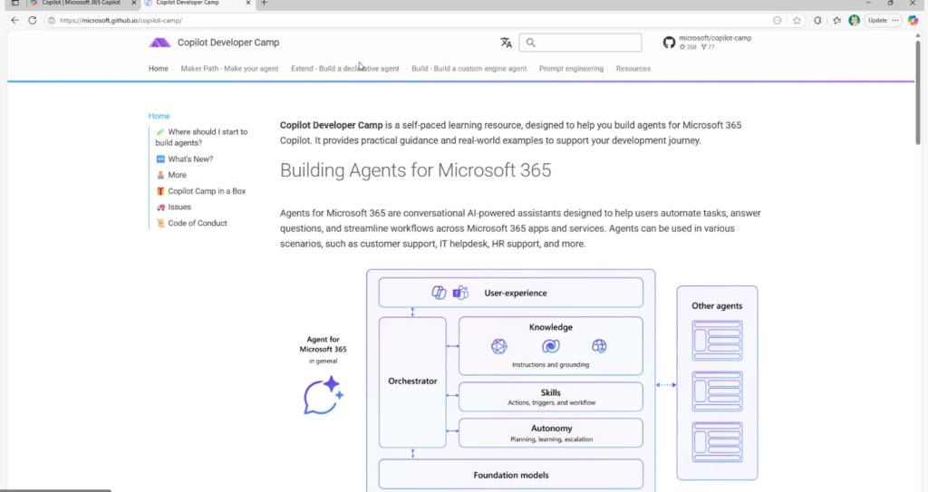Open the Favorites list icon
Image resolution: width=928 pixels, height=492 pixels.
836,20
